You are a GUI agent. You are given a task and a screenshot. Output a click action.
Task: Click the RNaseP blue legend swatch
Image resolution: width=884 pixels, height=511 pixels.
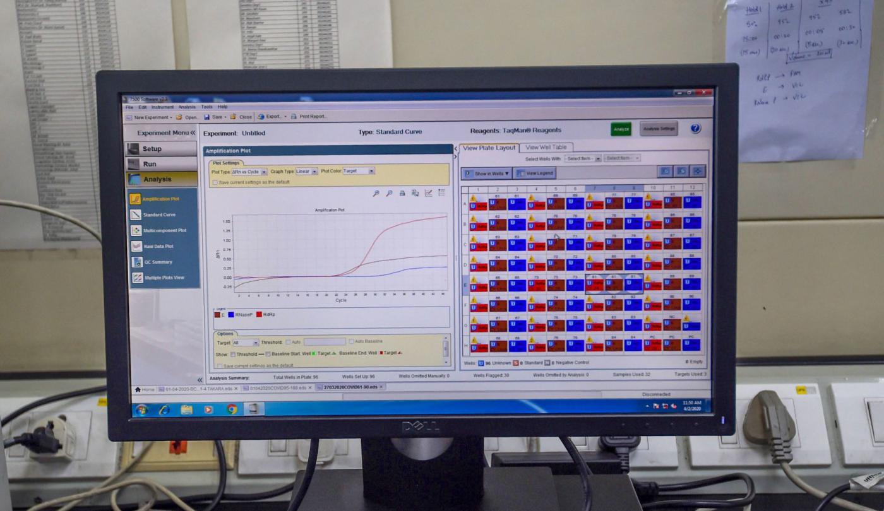click(231, 314)
